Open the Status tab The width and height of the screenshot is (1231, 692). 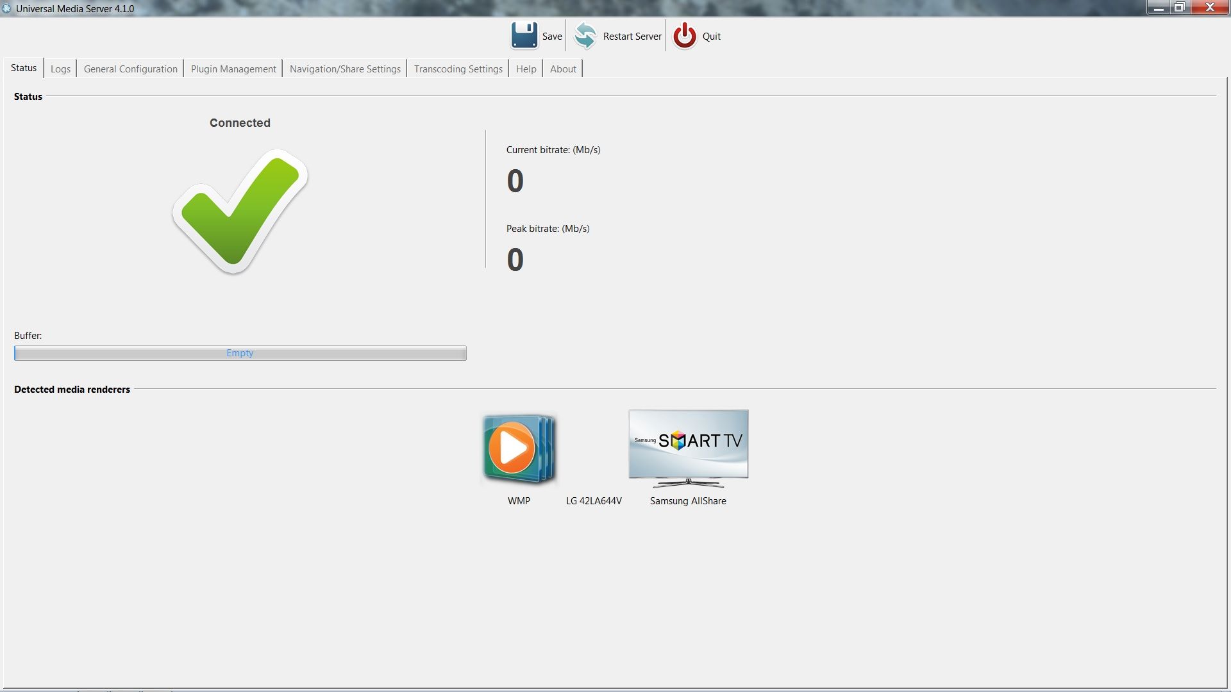tap(24, 68)
